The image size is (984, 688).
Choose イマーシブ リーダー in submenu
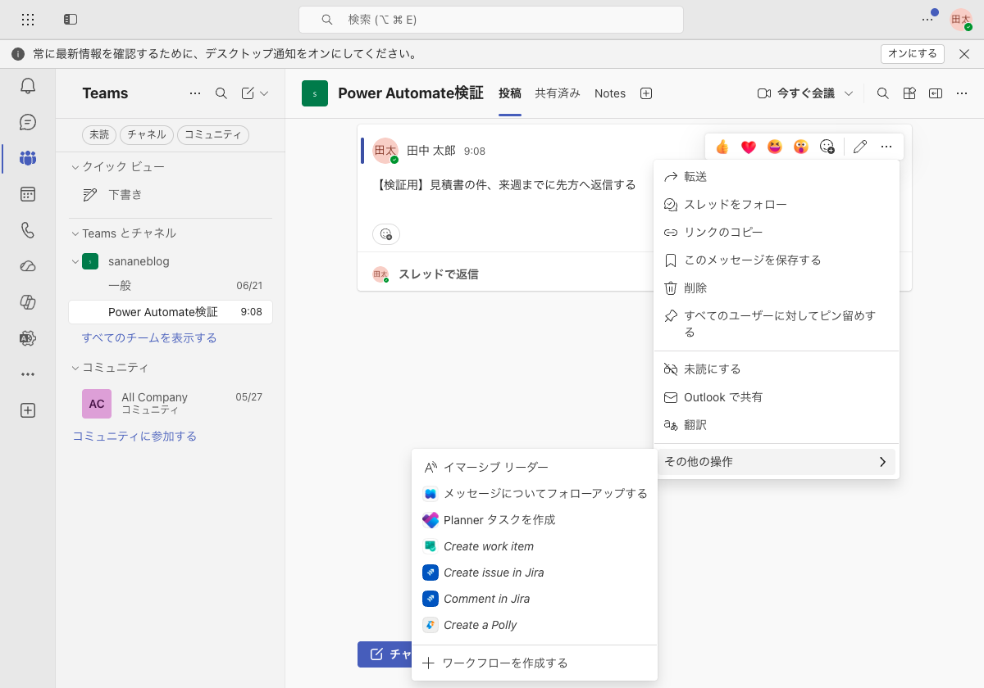[x=535, y=468]
